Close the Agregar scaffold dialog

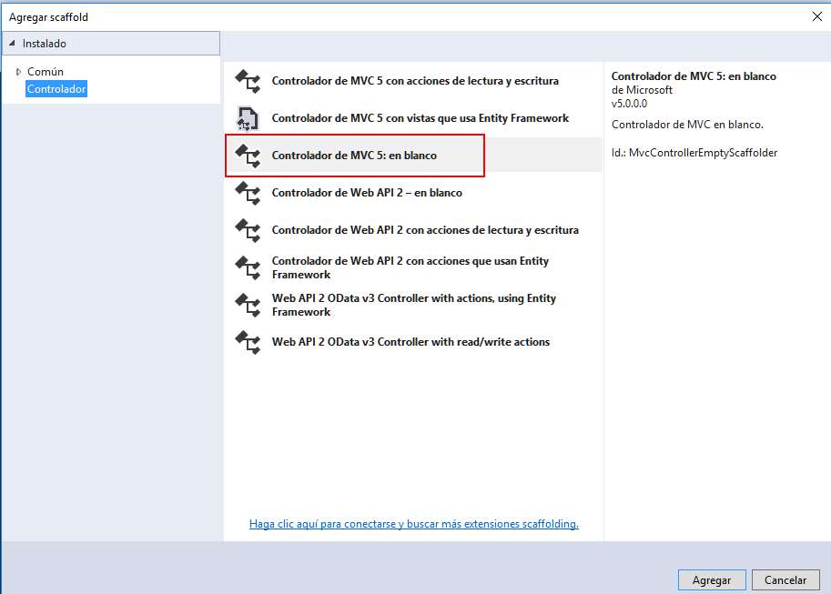coord(816,16)
